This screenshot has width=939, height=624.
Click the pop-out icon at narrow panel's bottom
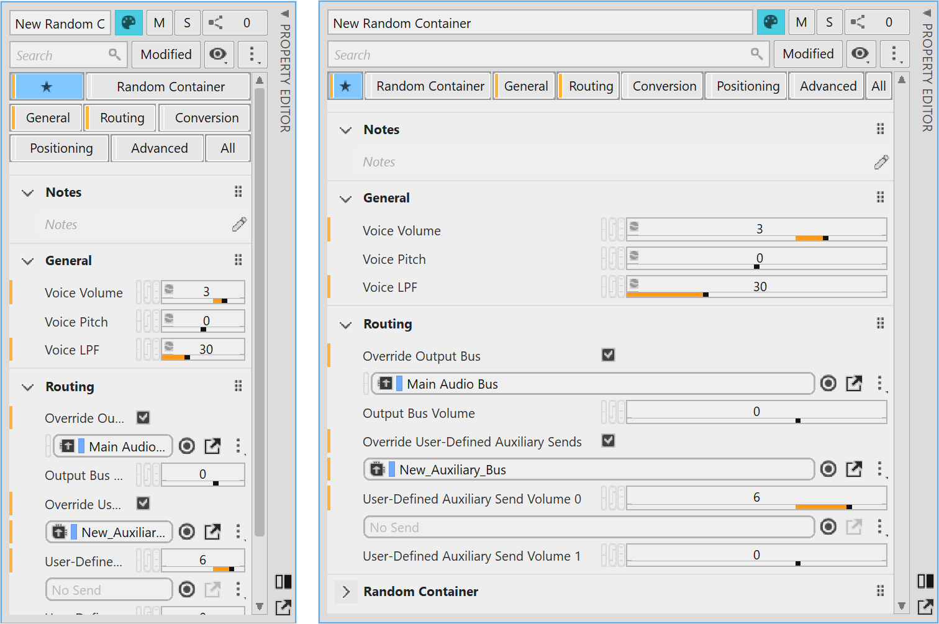click(x=283, y=607)
